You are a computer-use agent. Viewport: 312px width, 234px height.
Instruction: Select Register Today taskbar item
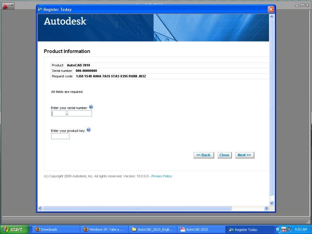click(x=250, y=229)
